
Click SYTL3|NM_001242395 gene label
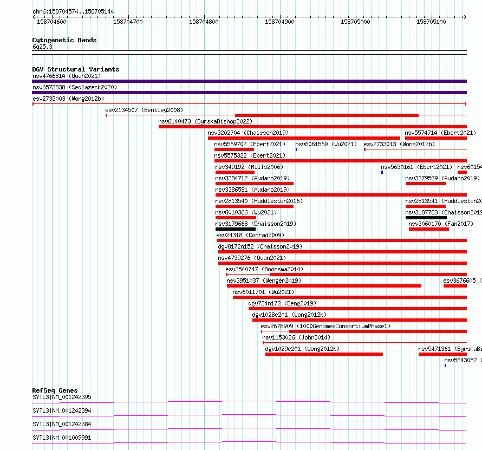tap(62, 397)
